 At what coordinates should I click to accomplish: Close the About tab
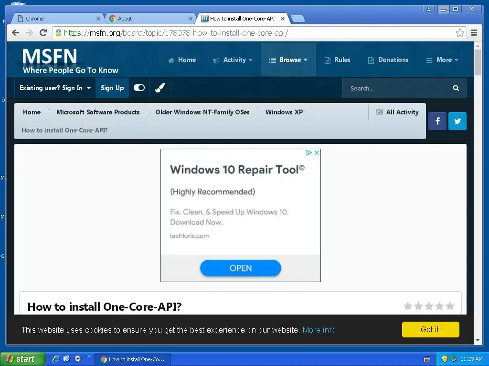[190, 19]
